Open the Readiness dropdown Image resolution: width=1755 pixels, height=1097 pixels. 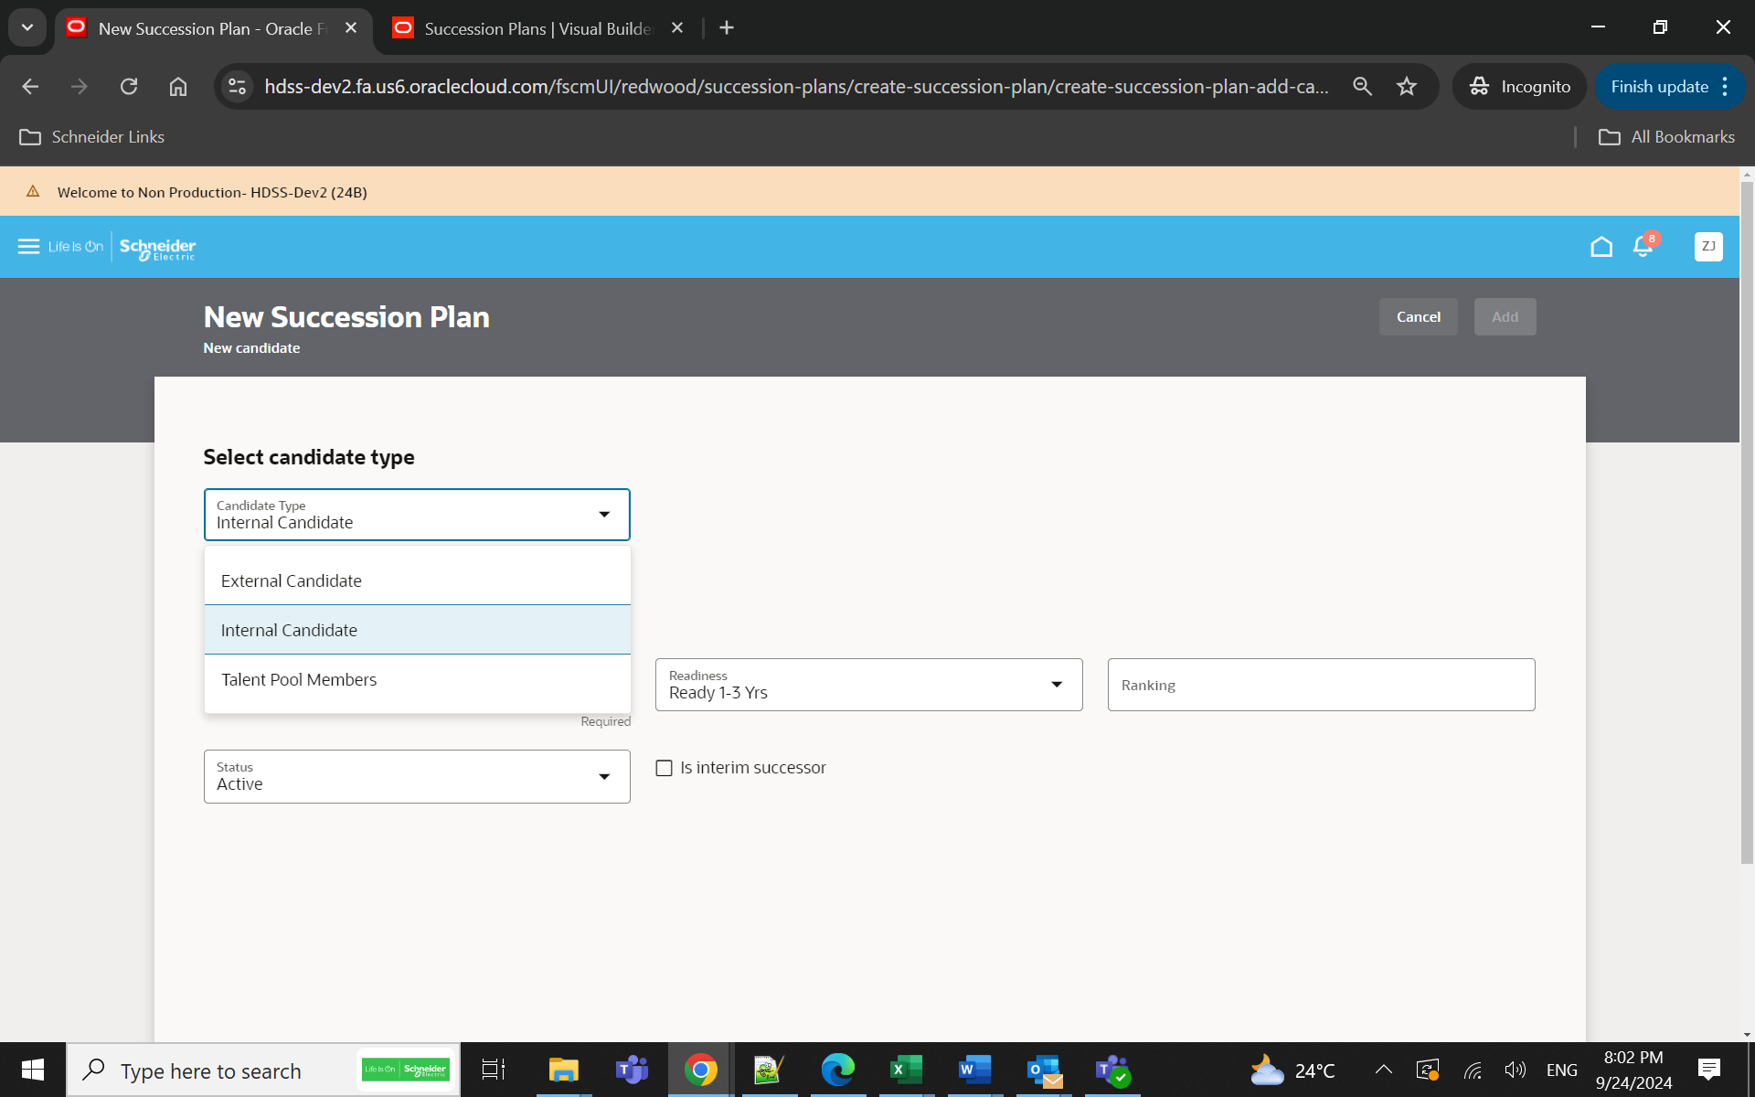point(1056,684)
